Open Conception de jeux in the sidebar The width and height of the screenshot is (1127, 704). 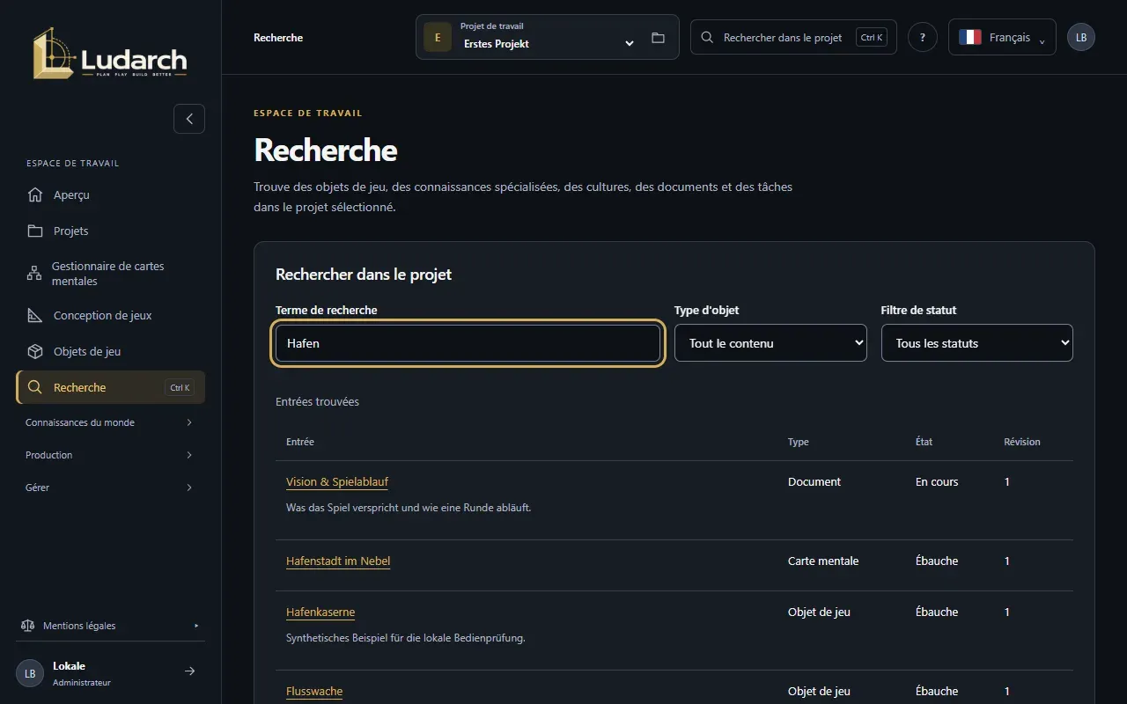[x=110, y=315]
